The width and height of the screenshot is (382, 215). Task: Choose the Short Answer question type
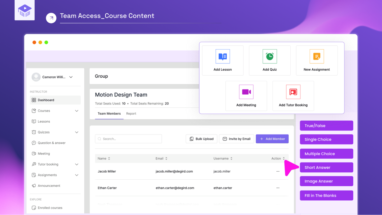pos(326,168)
